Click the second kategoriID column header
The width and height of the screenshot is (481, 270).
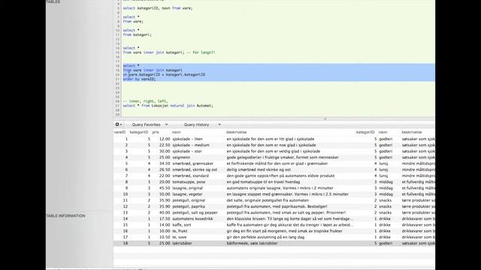[x=365, y=132]
